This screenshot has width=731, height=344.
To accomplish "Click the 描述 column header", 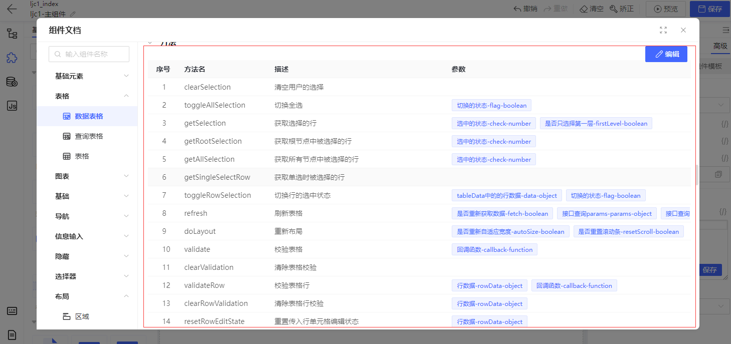I will (281, 69).
